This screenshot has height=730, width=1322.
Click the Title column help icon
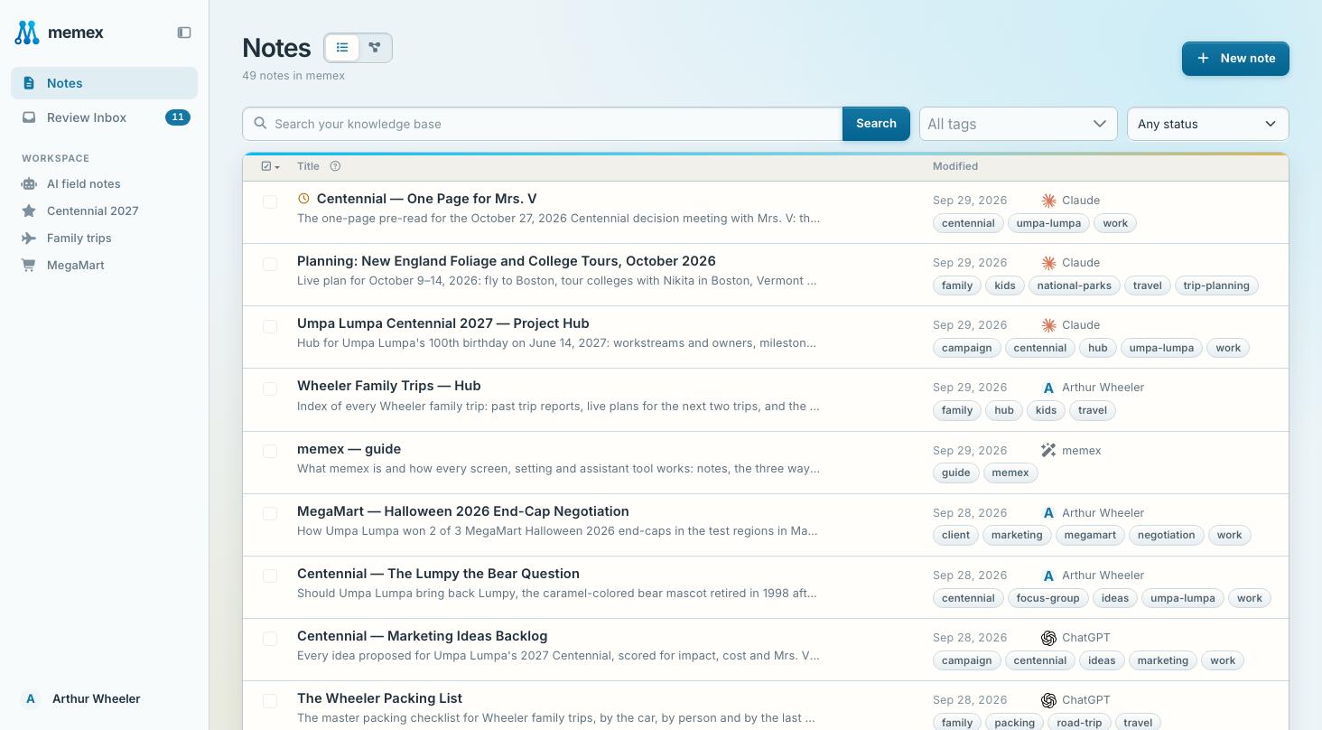click(x=335, y=166)
